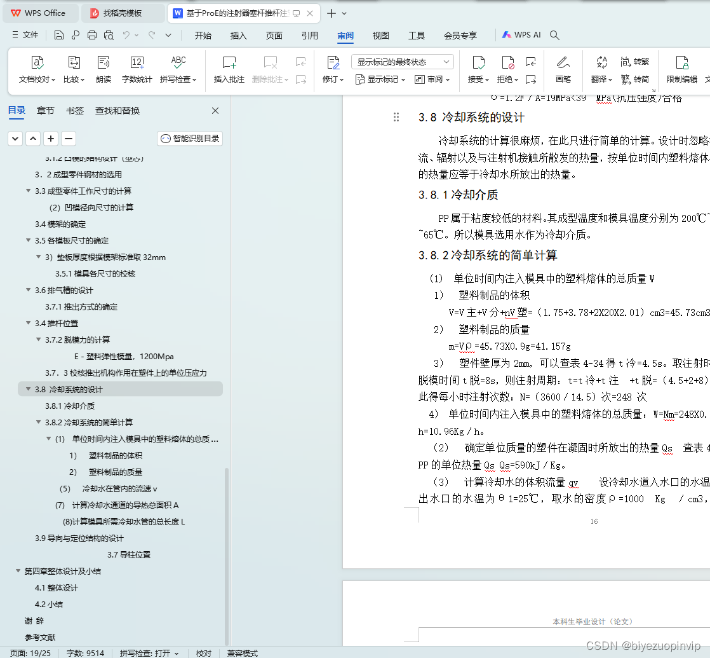This screenshot has height=658, width=710.
Task: Click the print preview icon
Action: 109,35
